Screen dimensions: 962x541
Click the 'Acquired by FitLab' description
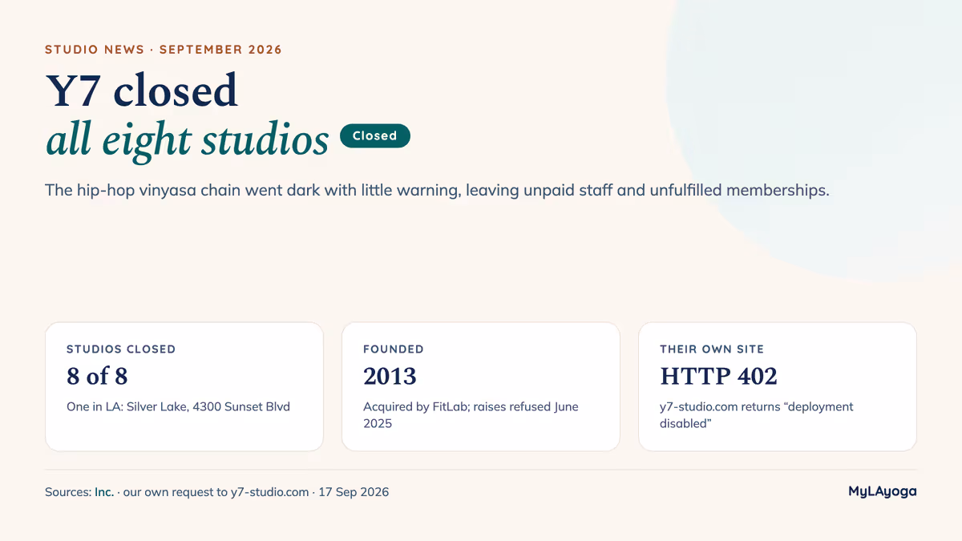click(x=471, y=414)
